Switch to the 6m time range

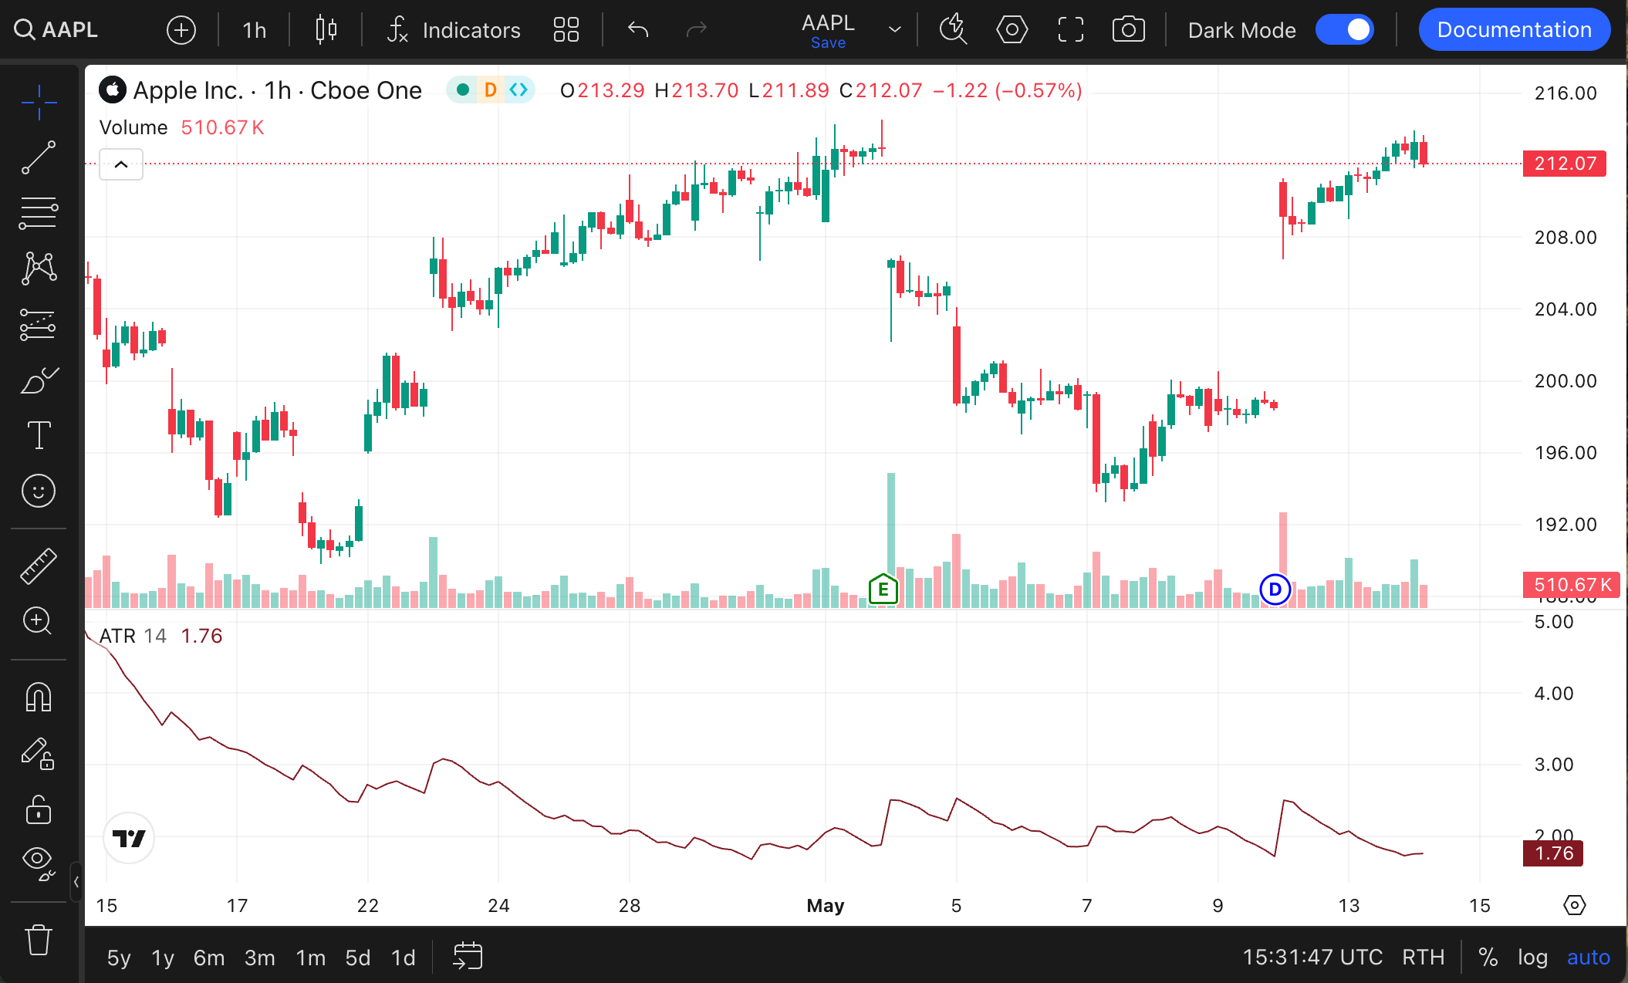point(208,958)
